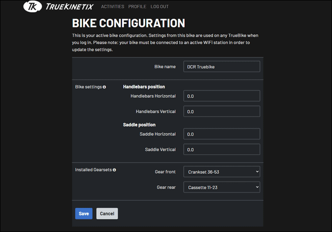Viewport: 332px width, 232px height.
Task: Click the Gear rear label
Action: click(x=166, y=187)
